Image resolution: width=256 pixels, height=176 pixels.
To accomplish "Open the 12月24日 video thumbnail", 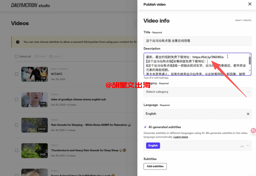I will 35,74.
